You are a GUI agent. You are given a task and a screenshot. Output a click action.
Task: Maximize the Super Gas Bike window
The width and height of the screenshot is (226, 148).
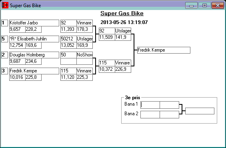coord(204,6)
